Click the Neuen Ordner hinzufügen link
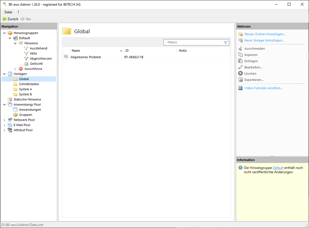309x228 pixels. [265, 34]
